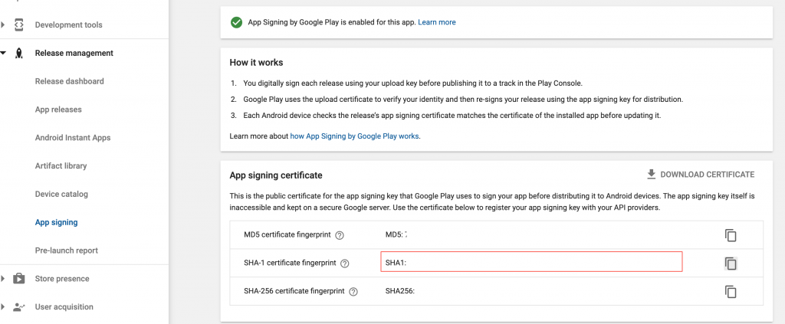This screenshot has width=785, height=324.
Task: Collapse the Release management section arrow
Action: [x=3, y=53]
